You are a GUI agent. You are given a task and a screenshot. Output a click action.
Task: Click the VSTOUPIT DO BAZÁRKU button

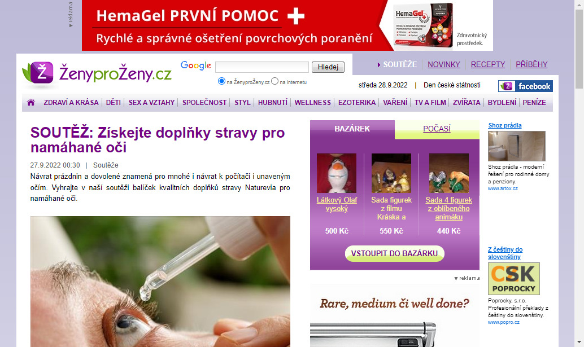coord(394,253)
